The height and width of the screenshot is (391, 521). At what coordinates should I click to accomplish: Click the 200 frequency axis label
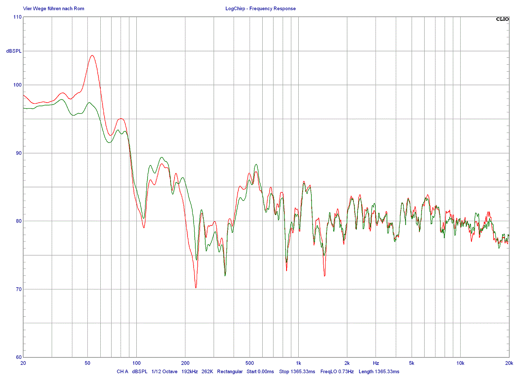point(185,363)
